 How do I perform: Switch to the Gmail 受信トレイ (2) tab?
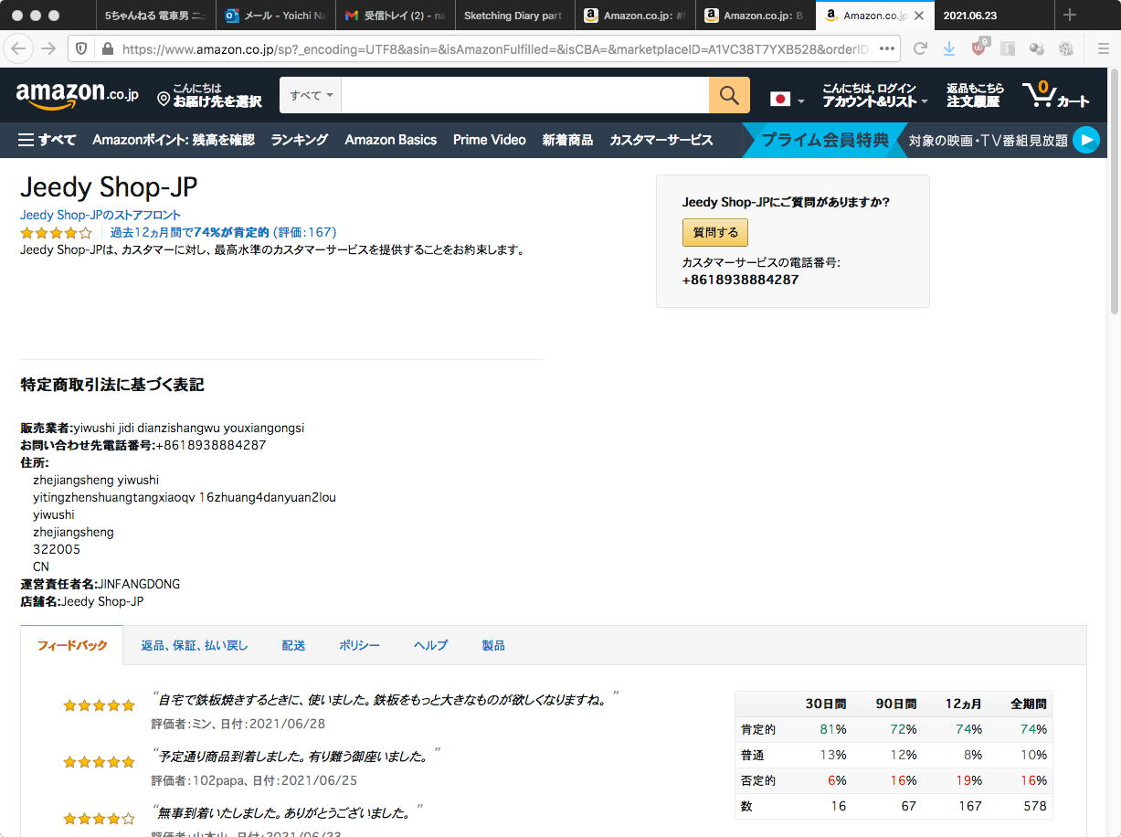tap(395, 16)
